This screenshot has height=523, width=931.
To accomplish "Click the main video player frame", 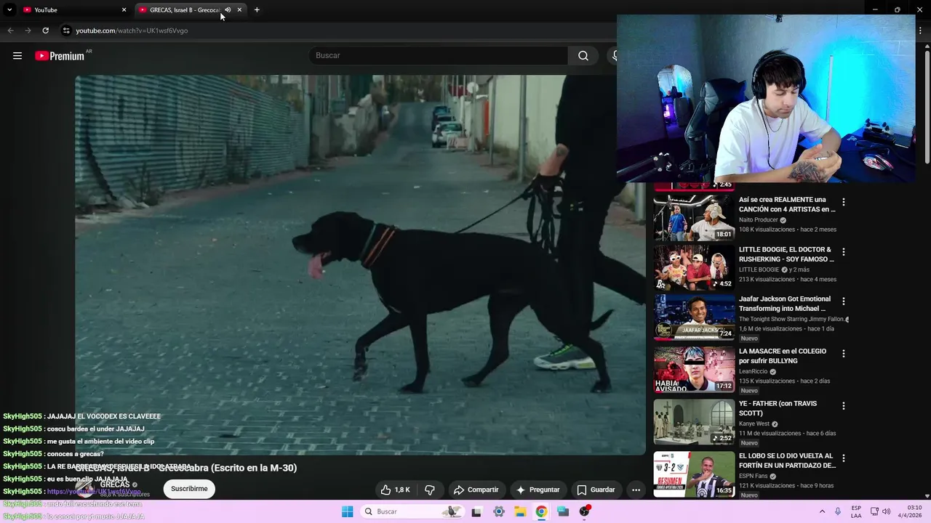I will pyautogui.click(x=360, y=265).
